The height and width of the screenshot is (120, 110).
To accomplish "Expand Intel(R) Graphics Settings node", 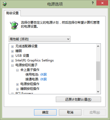I will click(12, 61).
